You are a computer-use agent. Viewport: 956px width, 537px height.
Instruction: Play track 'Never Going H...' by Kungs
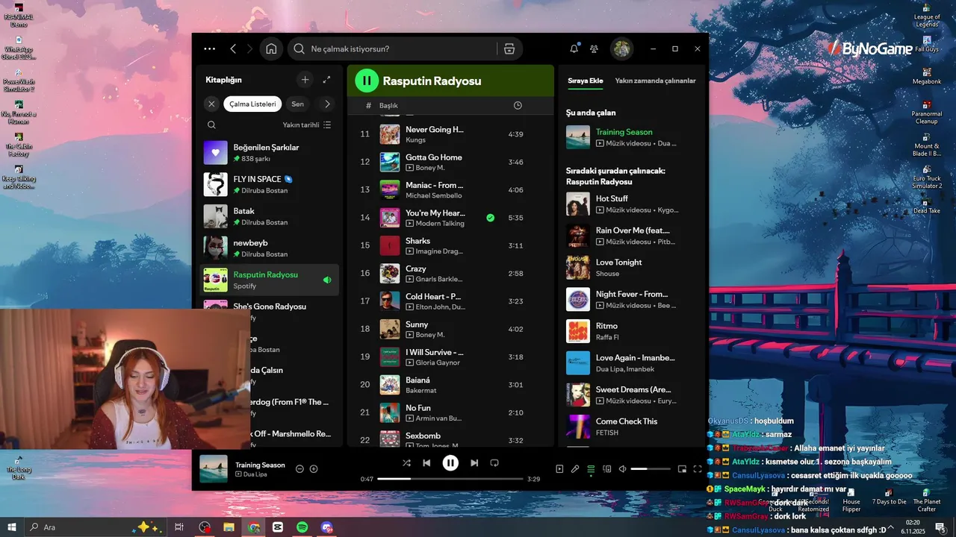tap(450, 134)
